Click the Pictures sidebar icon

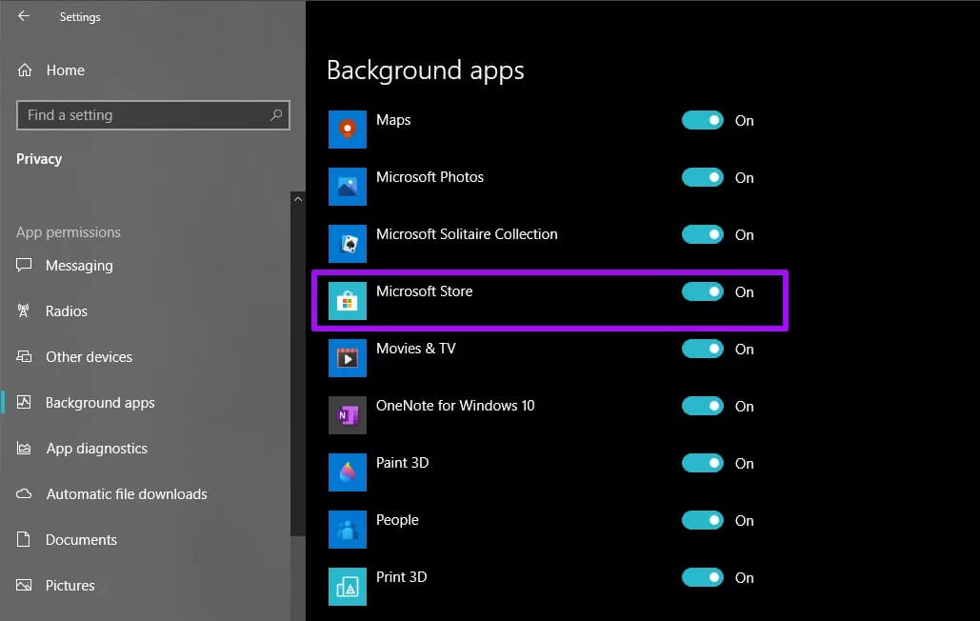click(24, 585)
